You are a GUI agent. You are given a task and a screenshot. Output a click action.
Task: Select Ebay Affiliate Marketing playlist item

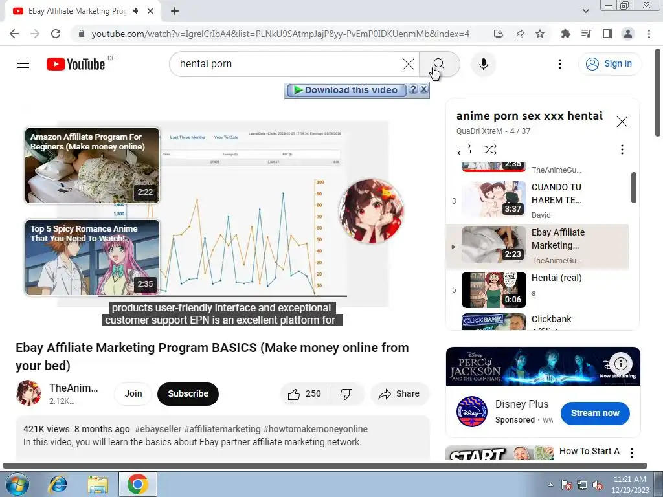538,247
